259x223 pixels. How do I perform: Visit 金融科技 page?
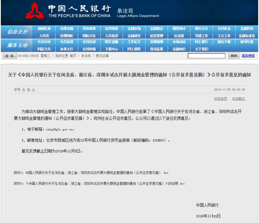[x=247, y=29]
